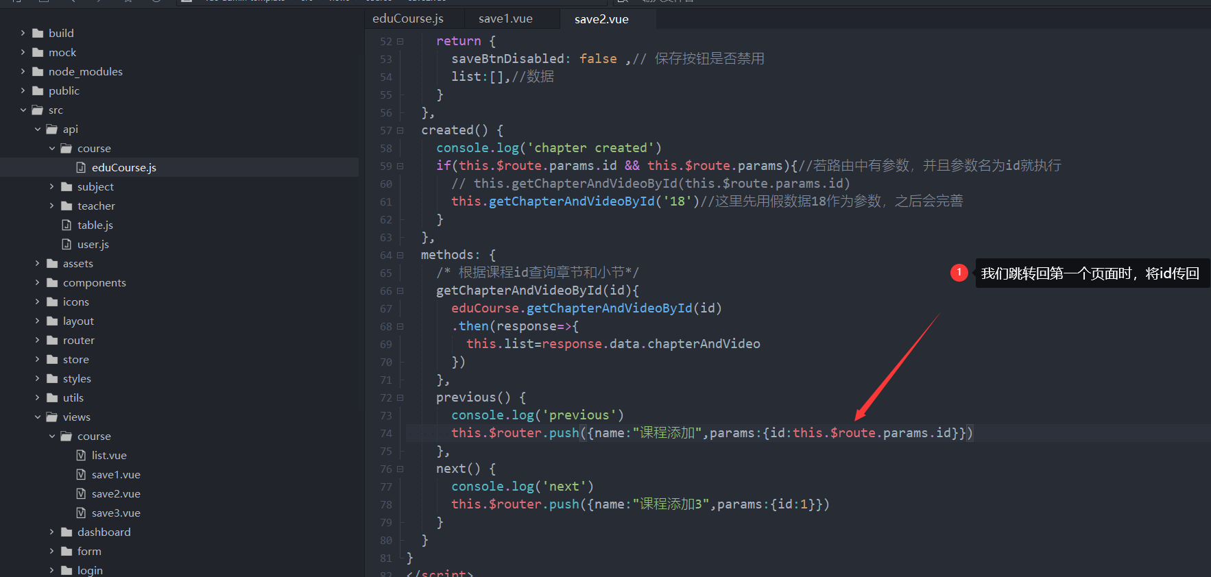This screenshot has width=1211, height=577.
Task: Click the store folder icon
Action: (x=52, y=359)
